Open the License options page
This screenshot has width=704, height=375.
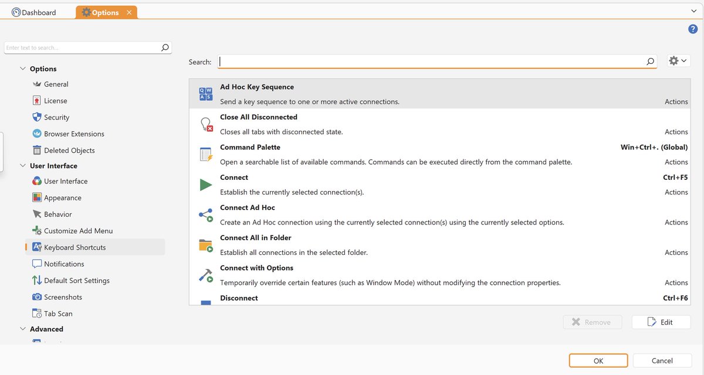56,101
